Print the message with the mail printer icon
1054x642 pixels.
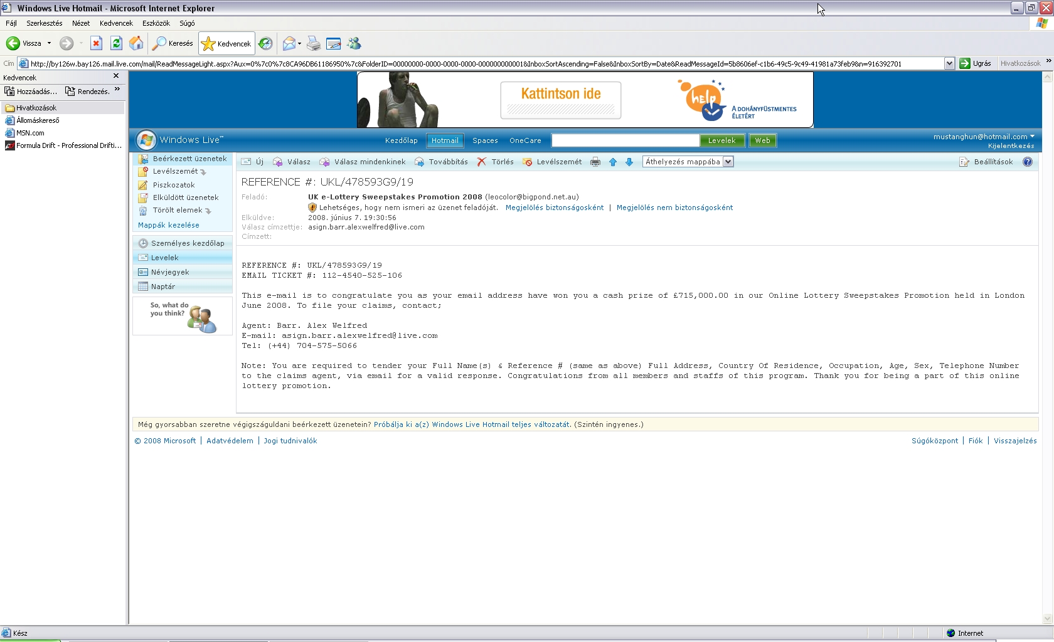(x=595, y=162)
